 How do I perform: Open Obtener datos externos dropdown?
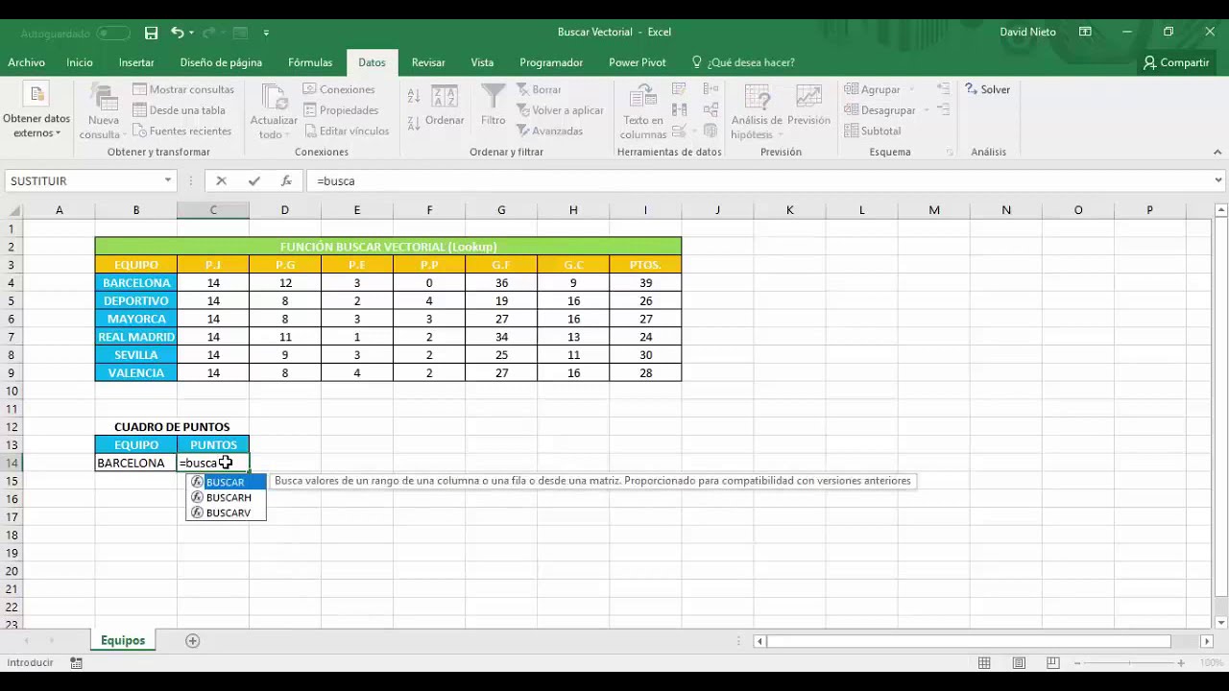tap(36, 112)
